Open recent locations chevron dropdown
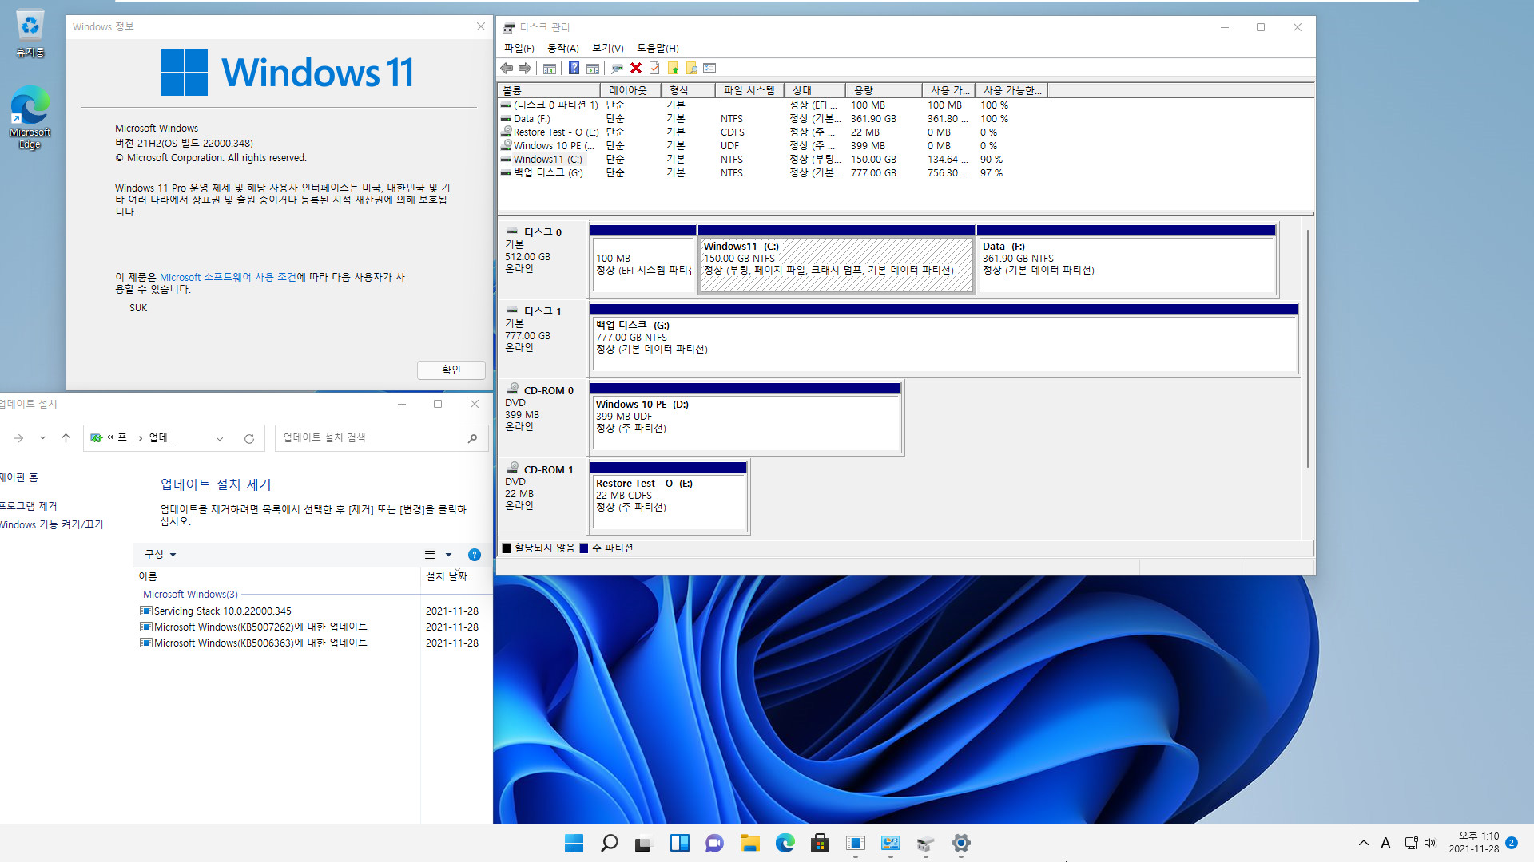Viewport: 1534px width, 862px height. (42, 438)
